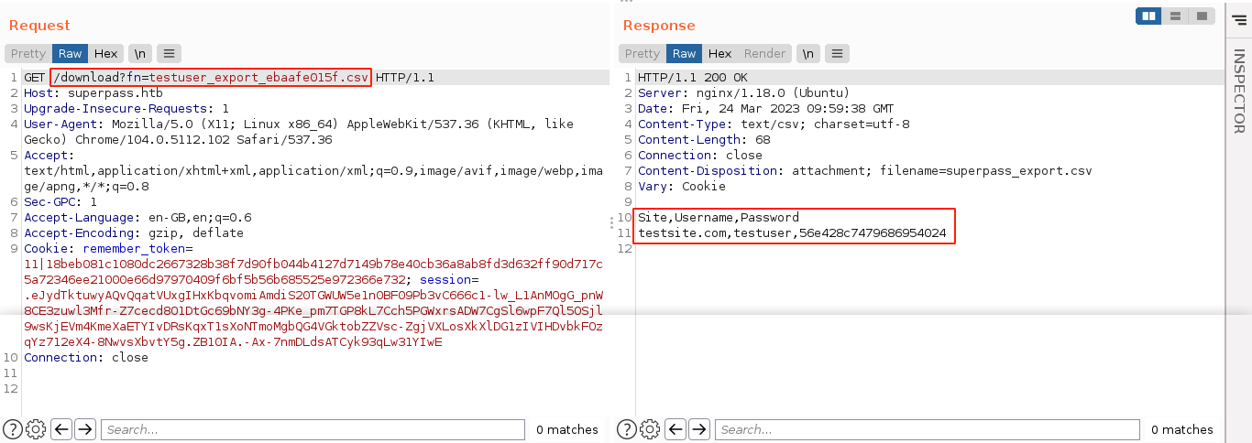Open Response Render tab

[764, 54]
